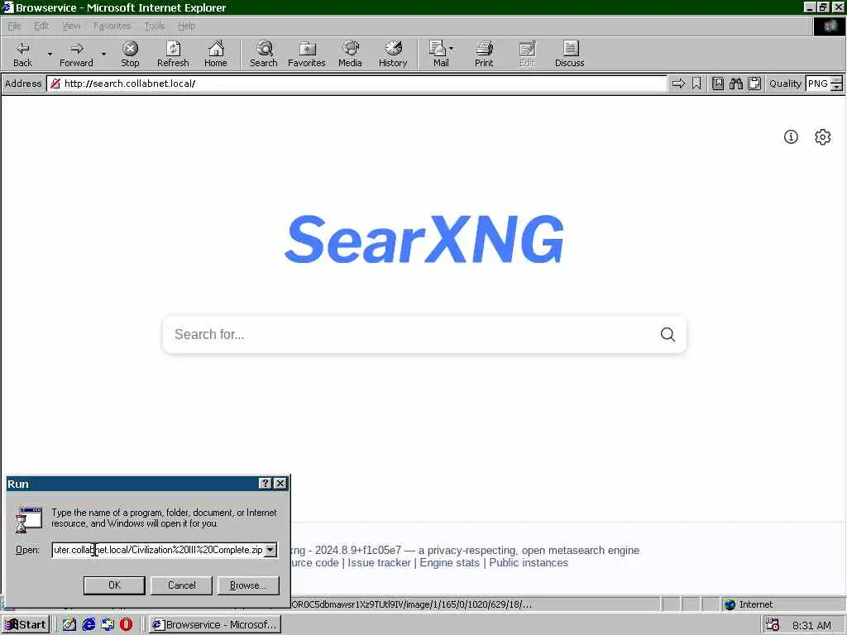Click Browse... in the Run dialog
Screen dimensions: 847x635
(248, 585)
